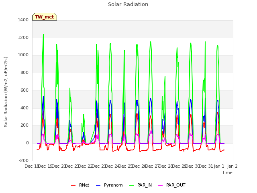Click the 400 y-axis tick label
Viewport: 257px width, 193px height.
point(24,108)
